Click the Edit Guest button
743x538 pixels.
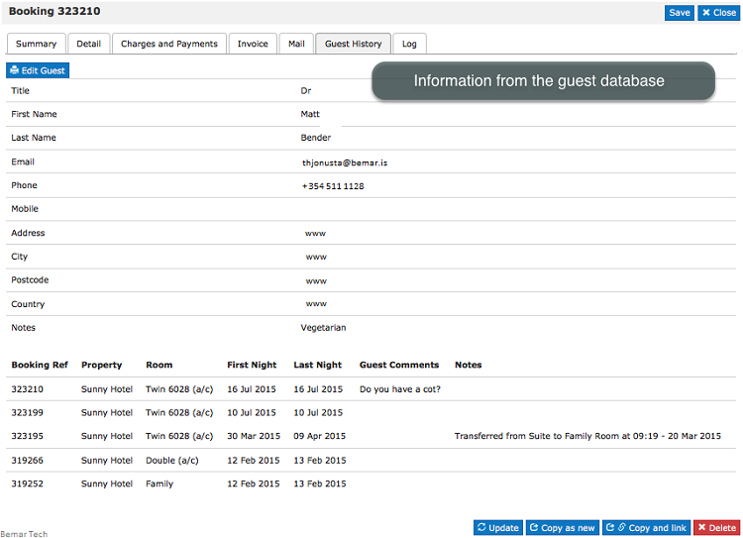coord(38,70)
